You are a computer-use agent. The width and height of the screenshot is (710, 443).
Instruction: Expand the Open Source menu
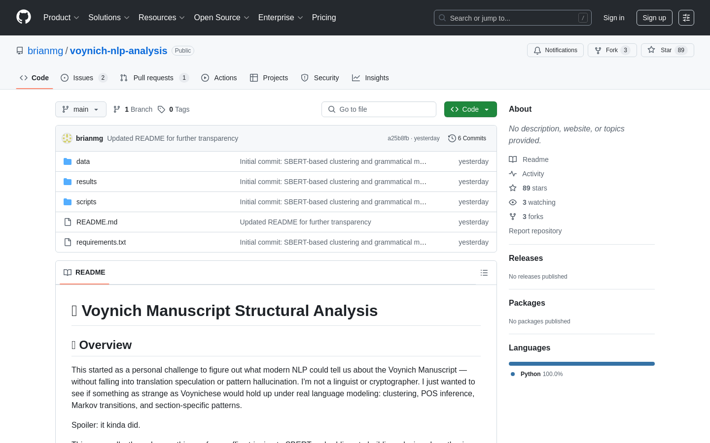[x=222, y=17]
